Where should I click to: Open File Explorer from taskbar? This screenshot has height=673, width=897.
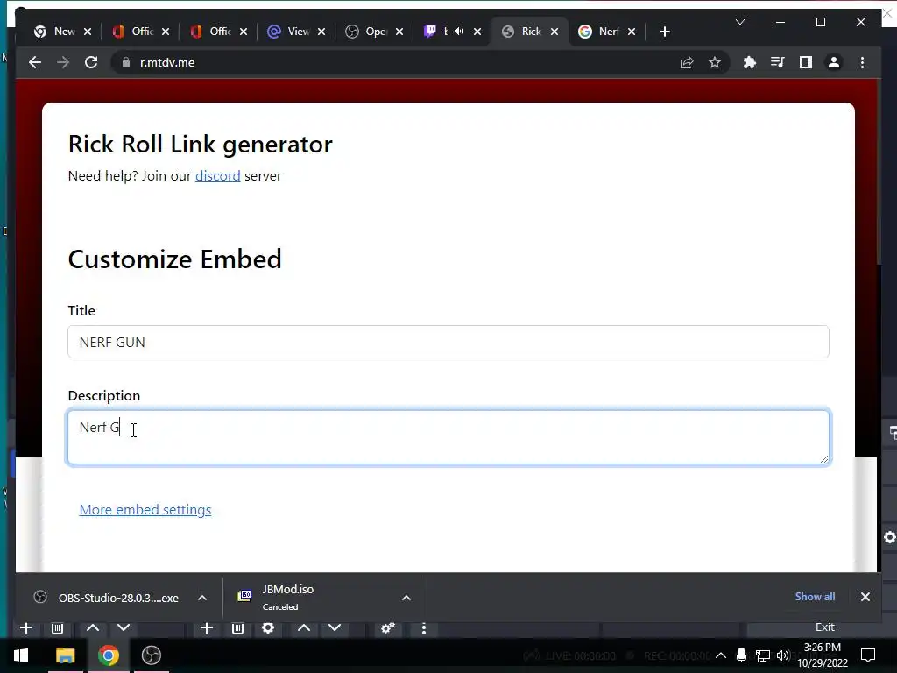65,655
